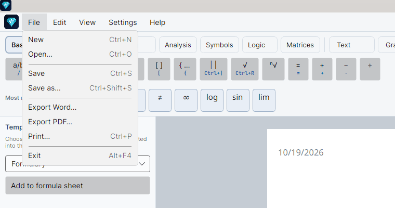Screen dimensions: 395x208
Task: Insert minus sign button
Action: tap(346, 69)
